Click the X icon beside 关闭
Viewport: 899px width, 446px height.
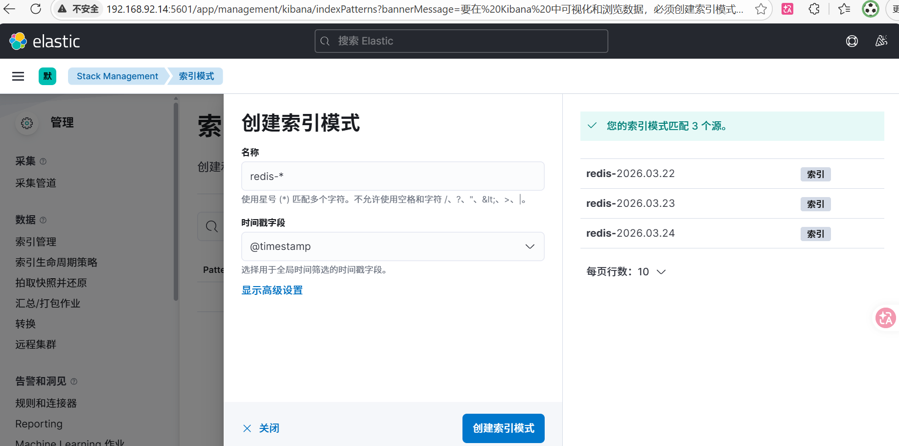point(247,428)
